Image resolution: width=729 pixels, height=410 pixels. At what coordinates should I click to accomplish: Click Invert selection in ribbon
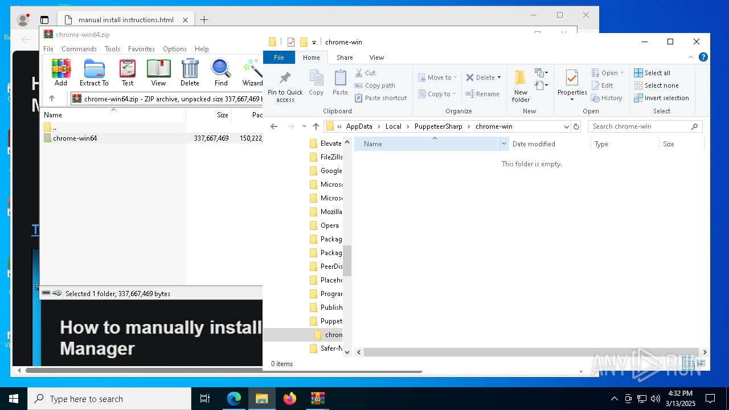click(x=661, y=98)
